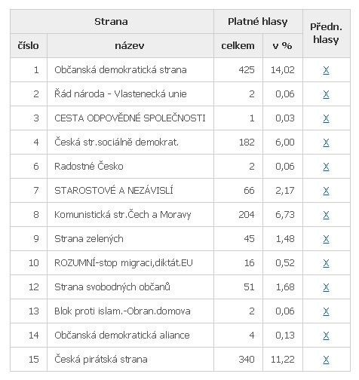This screenshot has width=359, height=380.
Task: Open X link for STAROSTOVÉ A NEZÁVISLÍ
Action: (x=326, y=191)
